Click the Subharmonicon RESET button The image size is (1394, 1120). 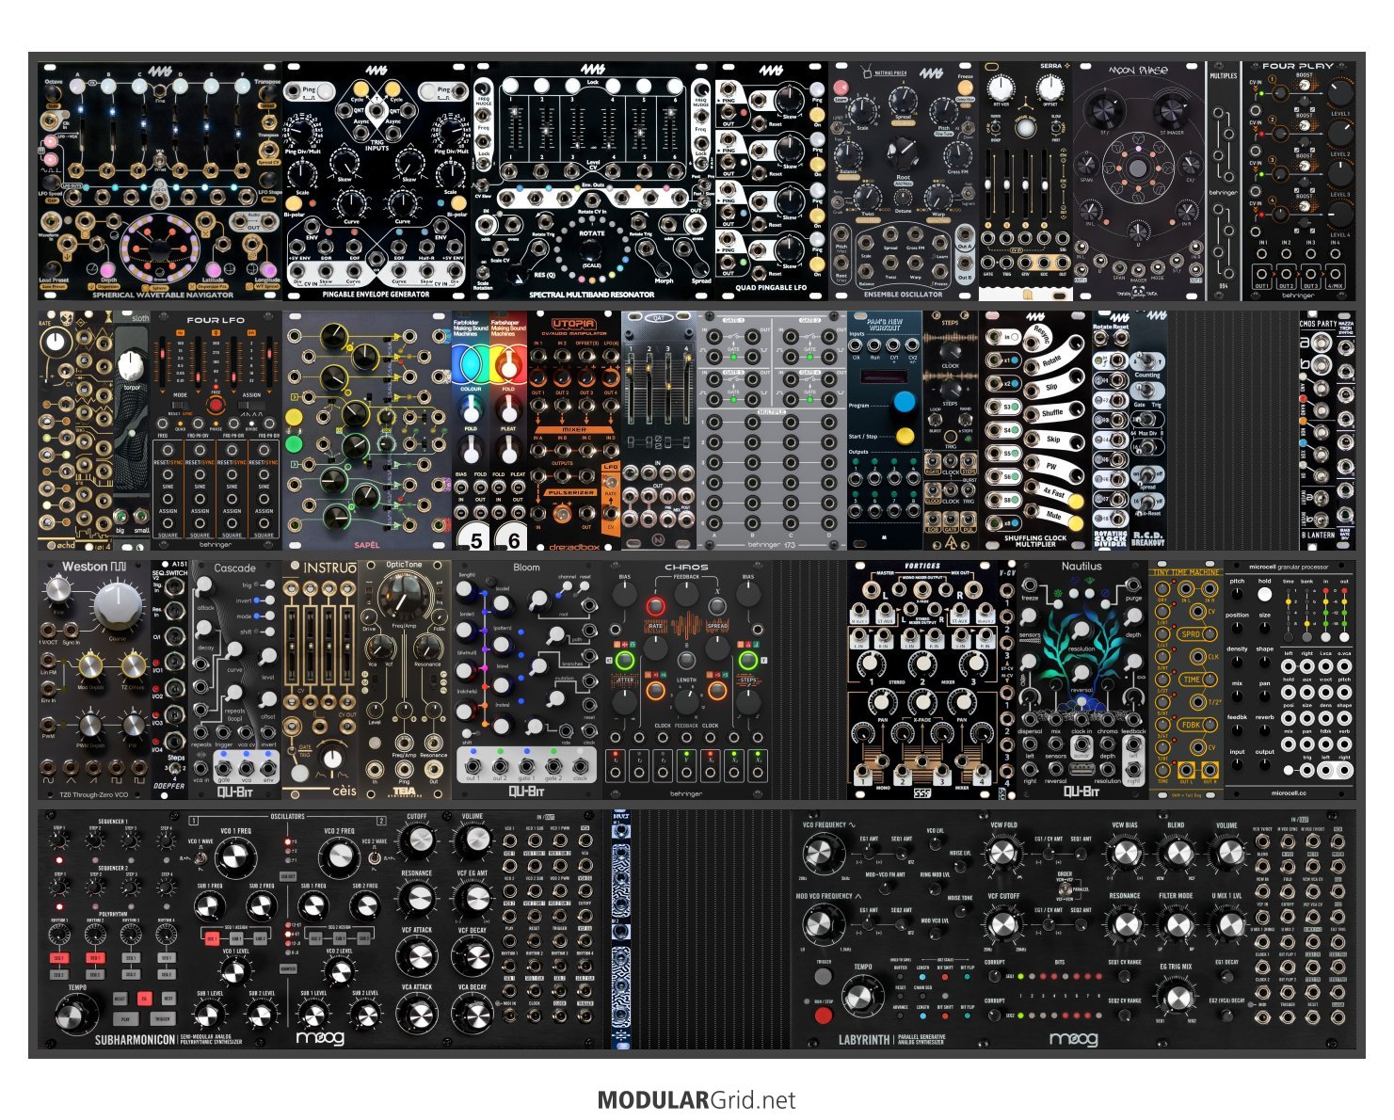point(120,999)
